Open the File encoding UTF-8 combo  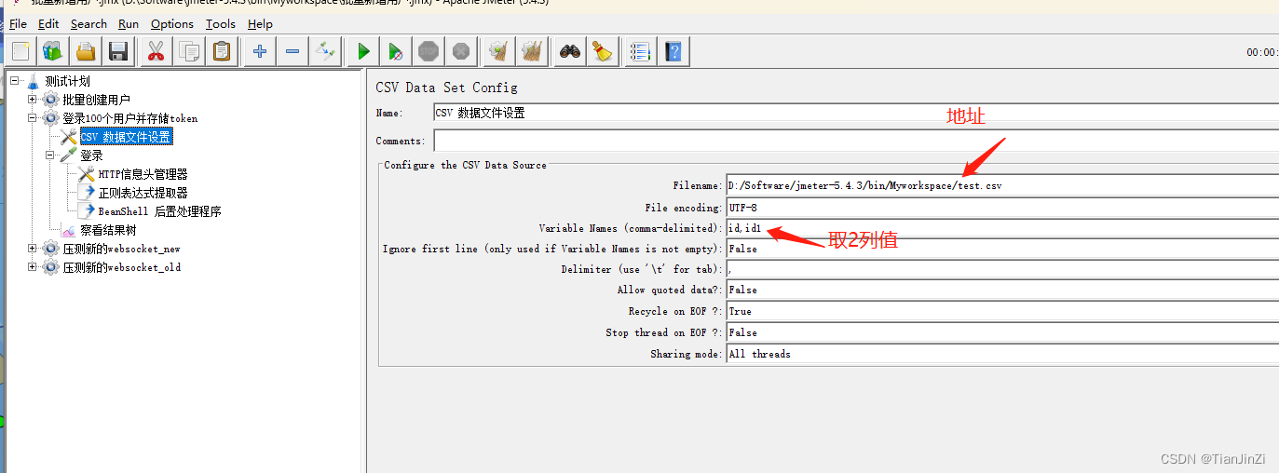(x=1002, y=208)
